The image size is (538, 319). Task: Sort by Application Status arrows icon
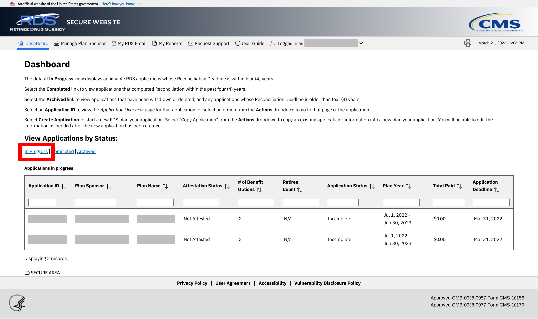372,186
